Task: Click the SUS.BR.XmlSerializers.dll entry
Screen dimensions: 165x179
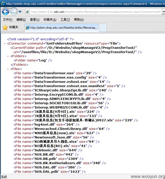Action: (x=60, y=163)
